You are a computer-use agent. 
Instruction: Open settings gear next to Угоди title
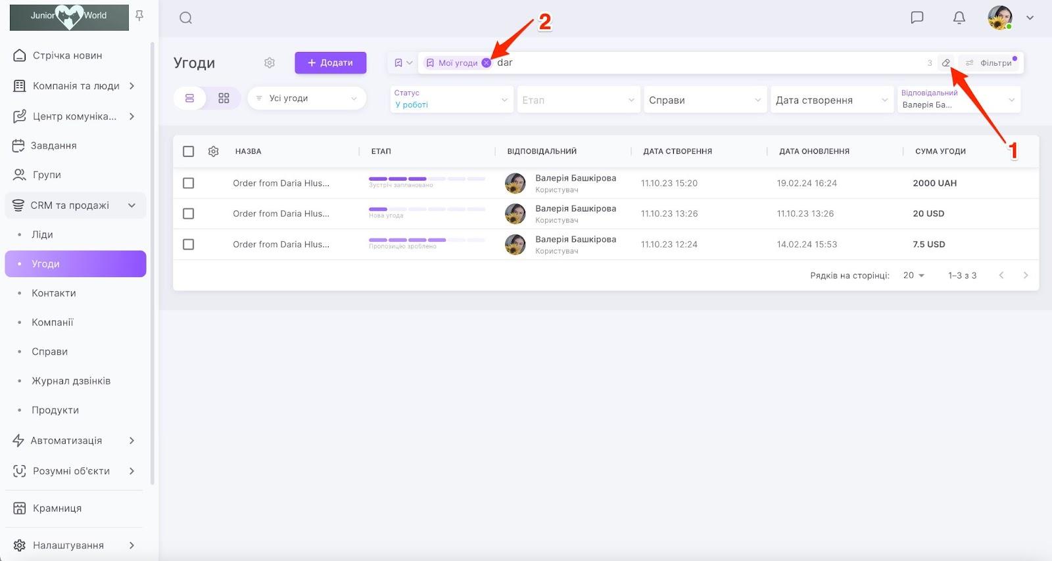coord(269,63)
